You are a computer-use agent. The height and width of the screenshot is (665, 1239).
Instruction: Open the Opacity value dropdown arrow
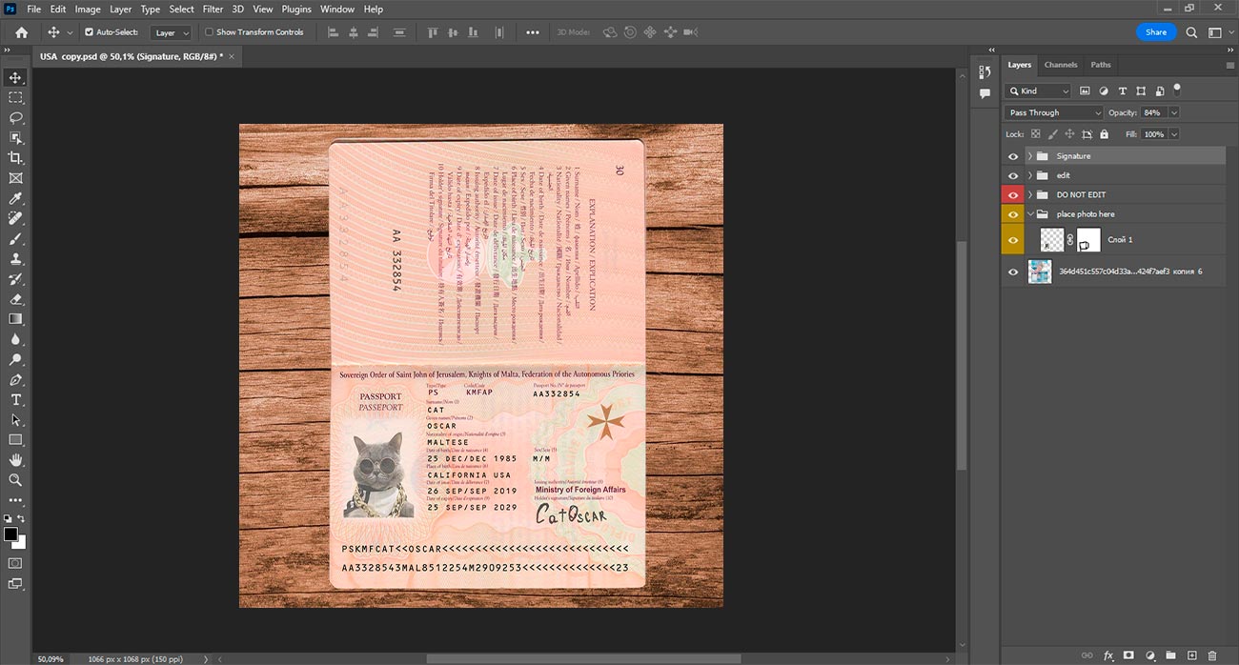[x=1174, y=112]
